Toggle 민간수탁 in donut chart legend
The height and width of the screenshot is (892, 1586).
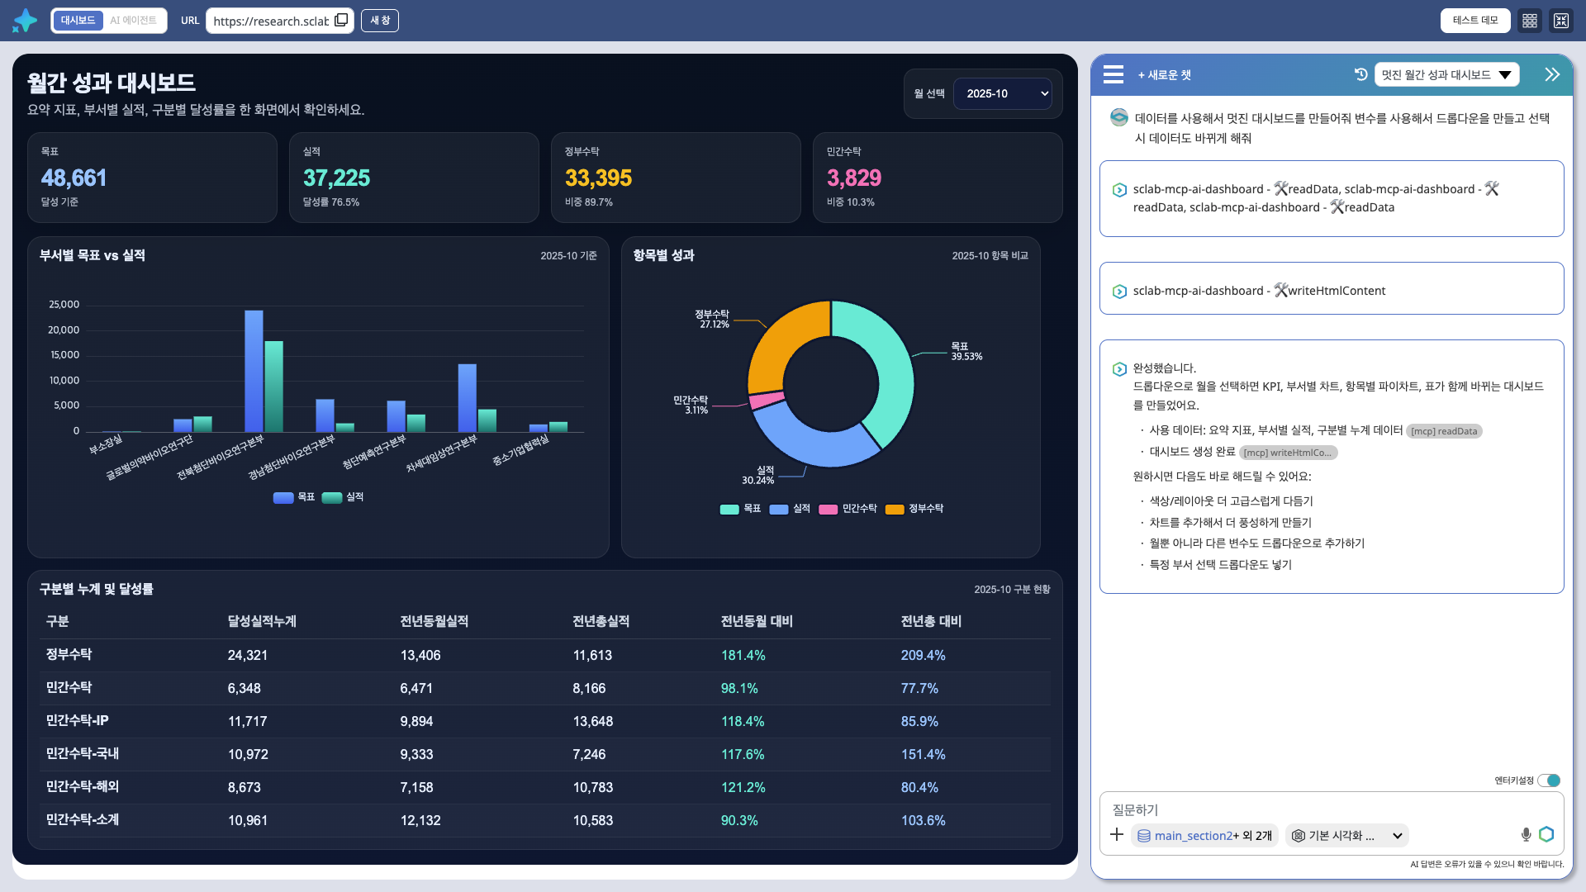848,509
